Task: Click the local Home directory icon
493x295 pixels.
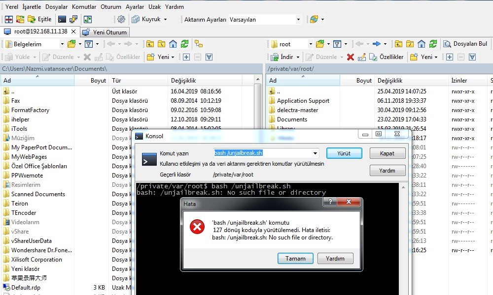Action: [x=173, y=44]
